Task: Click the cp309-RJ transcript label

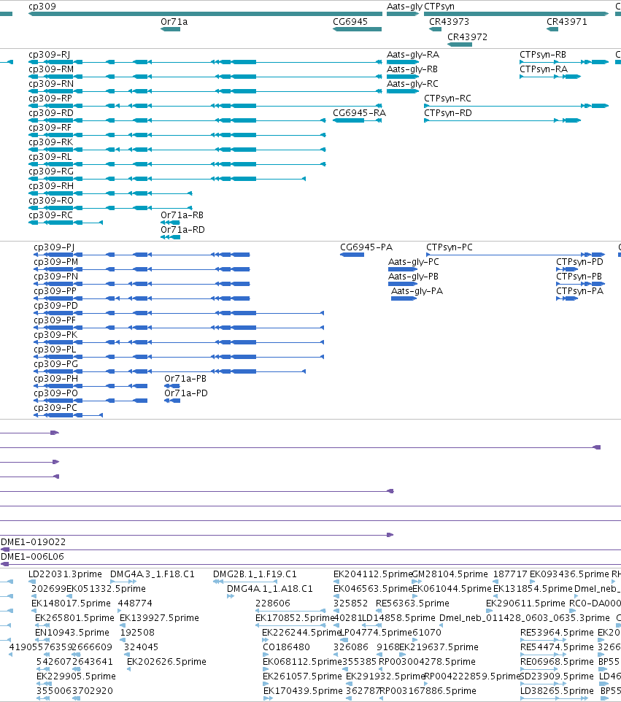Action: [x=49, y=55]
